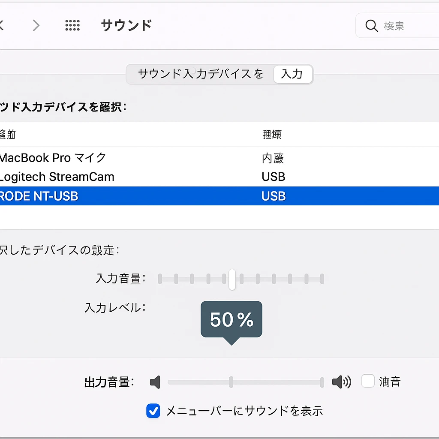Select the MacBook Pro マイク input device
This screenshot has width=439, height=439.
[53, 157]
